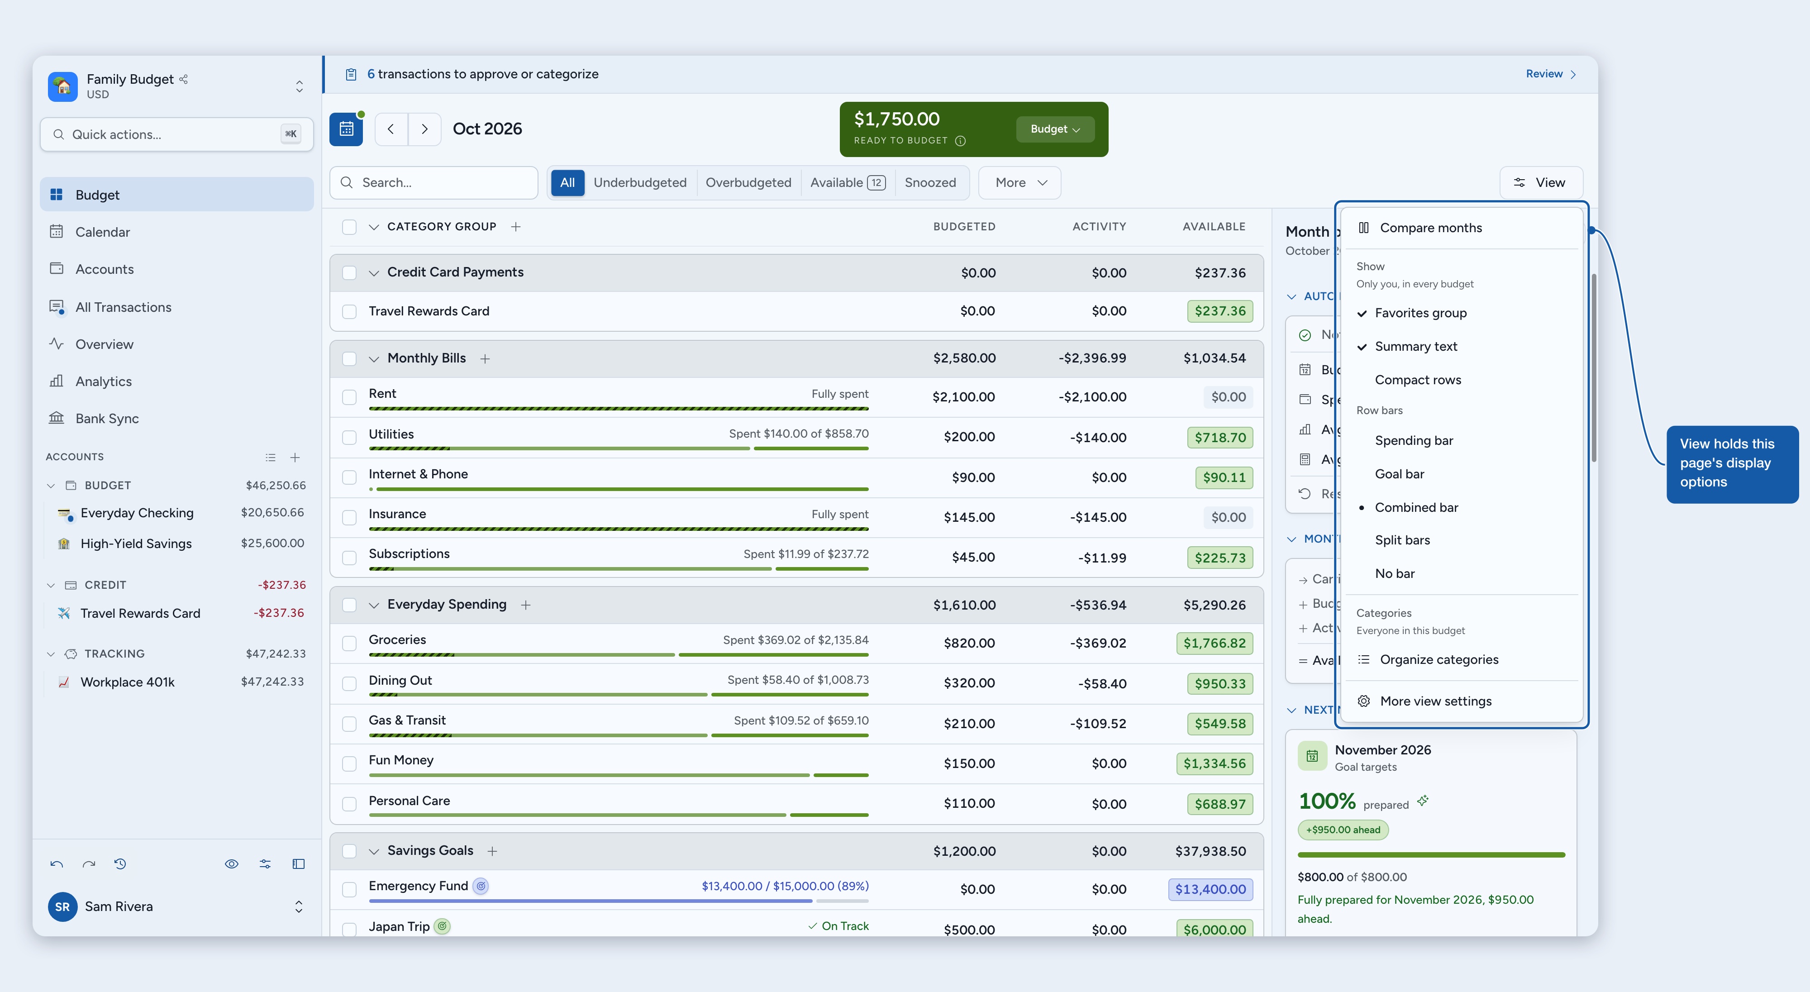
Task: Open the calendar month picker icon
Action: pos(346,129)
